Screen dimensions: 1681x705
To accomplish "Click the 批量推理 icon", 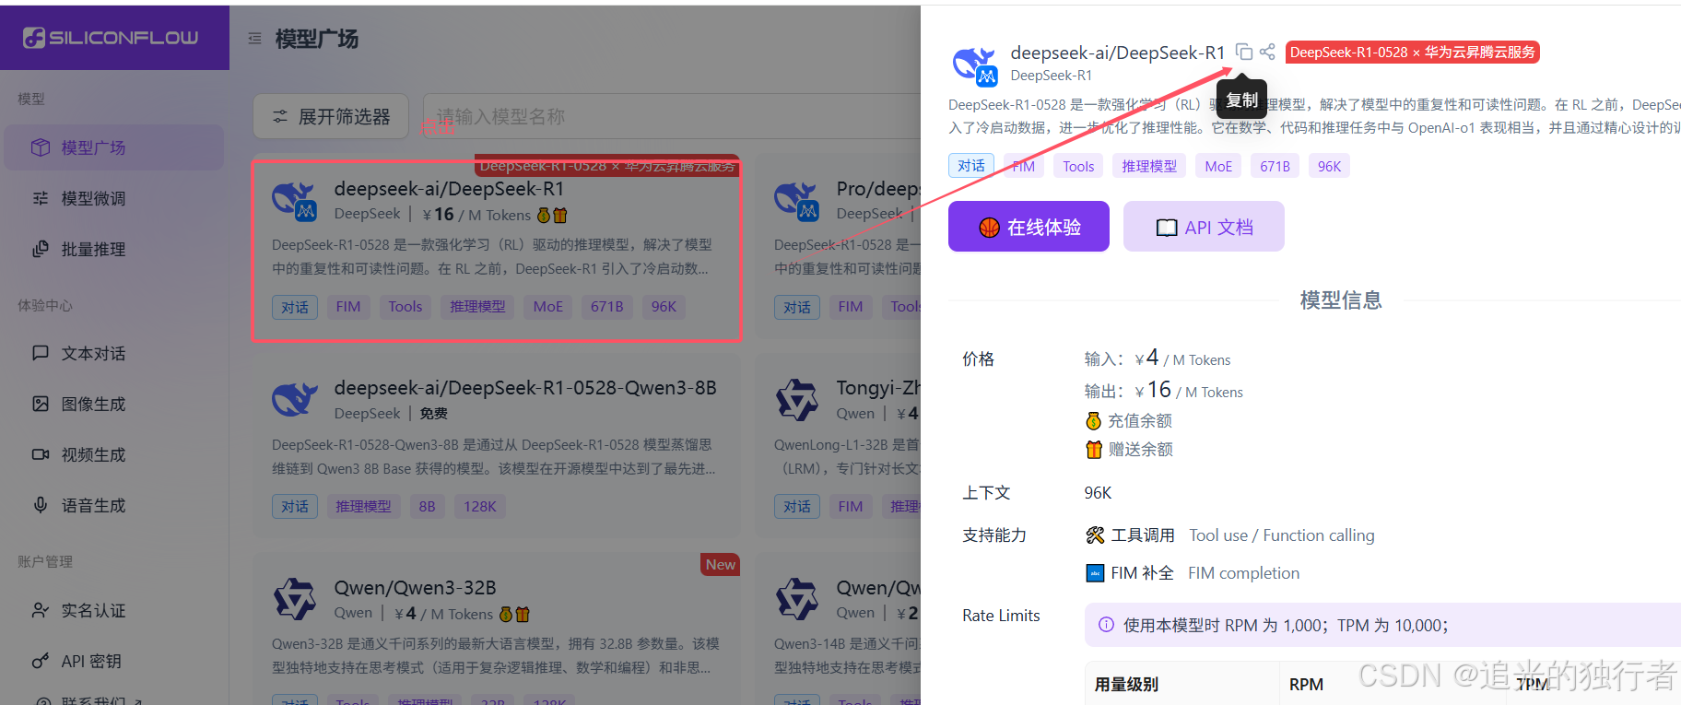I will click(41, 249).
